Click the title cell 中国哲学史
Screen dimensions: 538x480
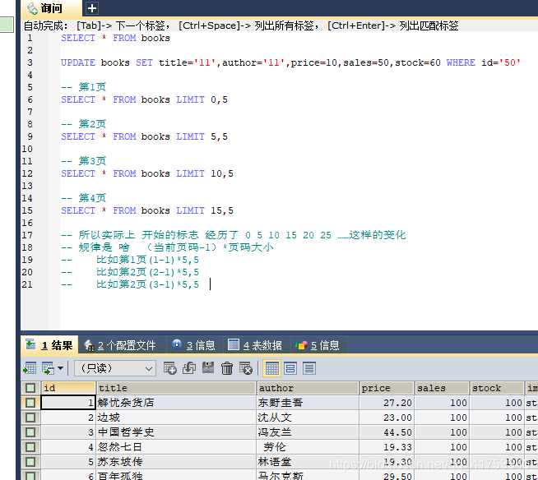coord(176,432)
